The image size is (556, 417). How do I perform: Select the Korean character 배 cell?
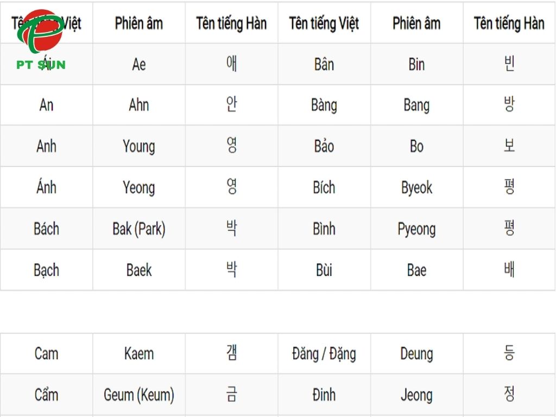[509, 270]
